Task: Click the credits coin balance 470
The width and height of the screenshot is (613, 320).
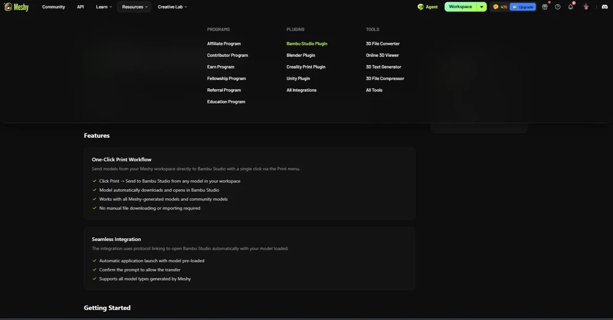Action: (500, 7)
